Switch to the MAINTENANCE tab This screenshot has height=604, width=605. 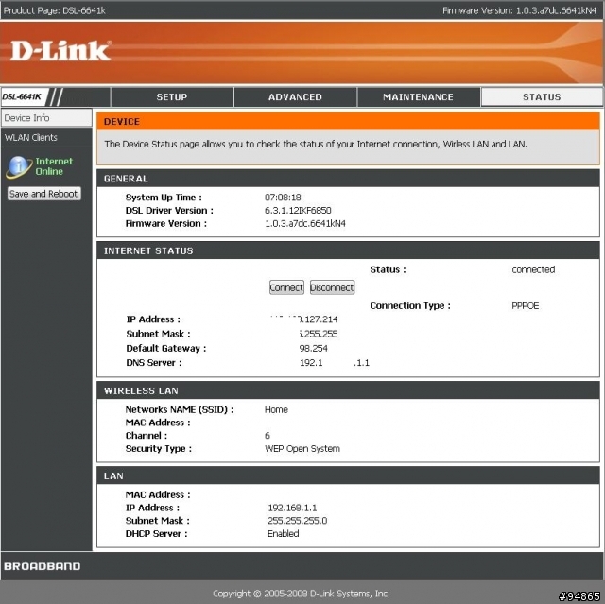point(418,96)
